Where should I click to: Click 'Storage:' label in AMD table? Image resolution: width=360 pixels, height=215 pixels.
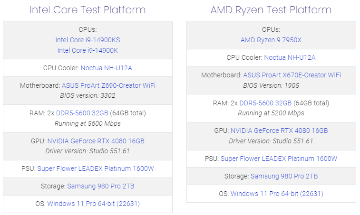pos(237,176)
